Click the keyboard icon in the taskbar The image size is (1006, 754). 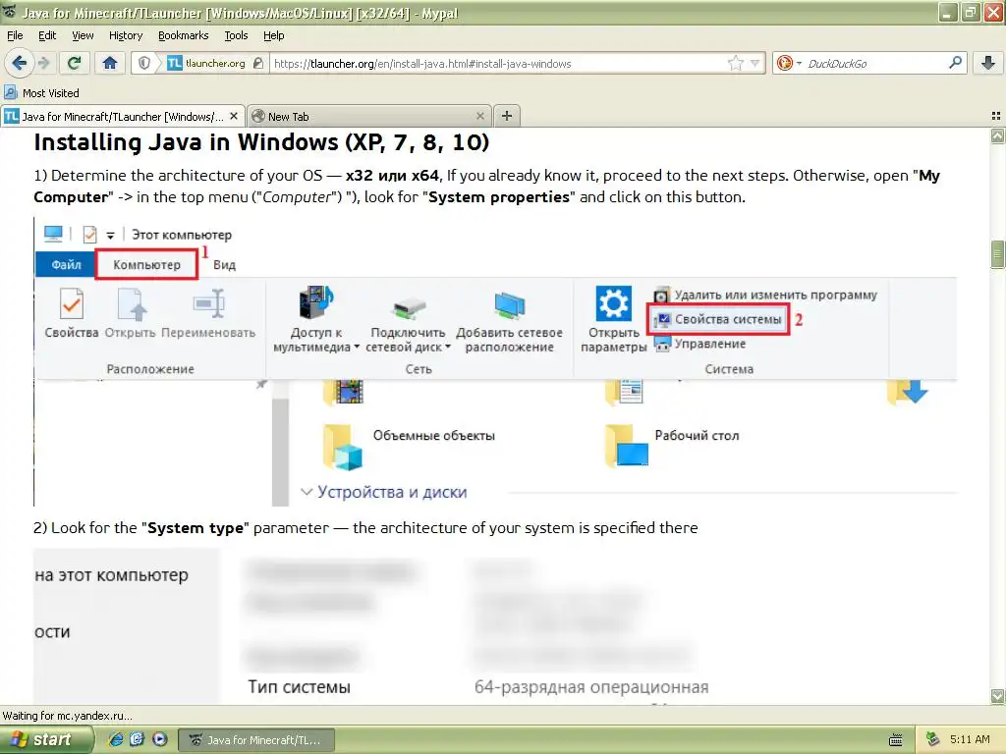(x=896, y=740)
